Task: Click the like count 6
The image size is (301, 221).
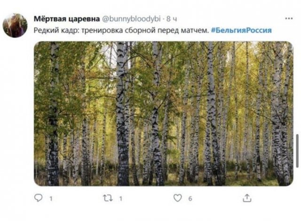Action: pyautogui.click(x=190, y=199)
